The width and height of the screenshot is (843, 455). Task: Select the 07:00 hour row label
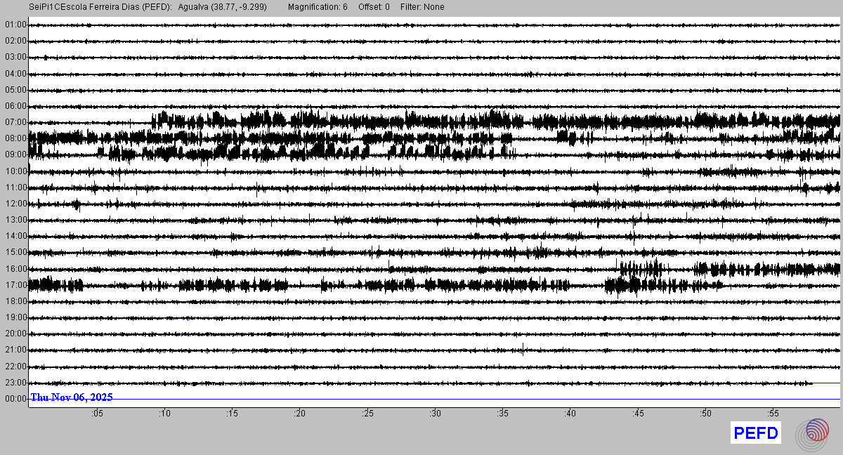(15, 122)
